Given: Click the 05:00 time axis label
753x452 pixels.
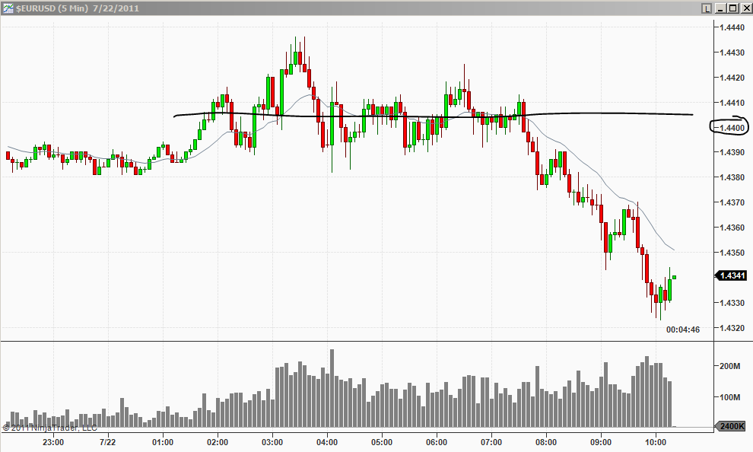Looking at the screenshot, I should (382, 442).
